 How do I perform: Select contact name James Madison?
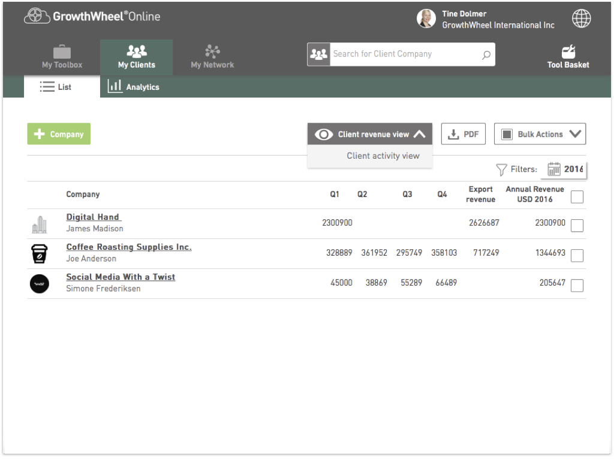pos(95,229)
